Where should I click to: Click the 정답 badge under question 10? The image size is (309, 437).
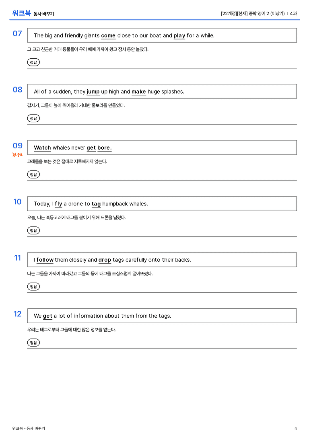[x=33, y=230]
